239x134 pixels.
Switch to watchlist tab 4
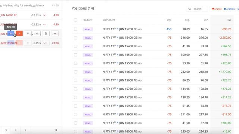[x=16, y=130]
